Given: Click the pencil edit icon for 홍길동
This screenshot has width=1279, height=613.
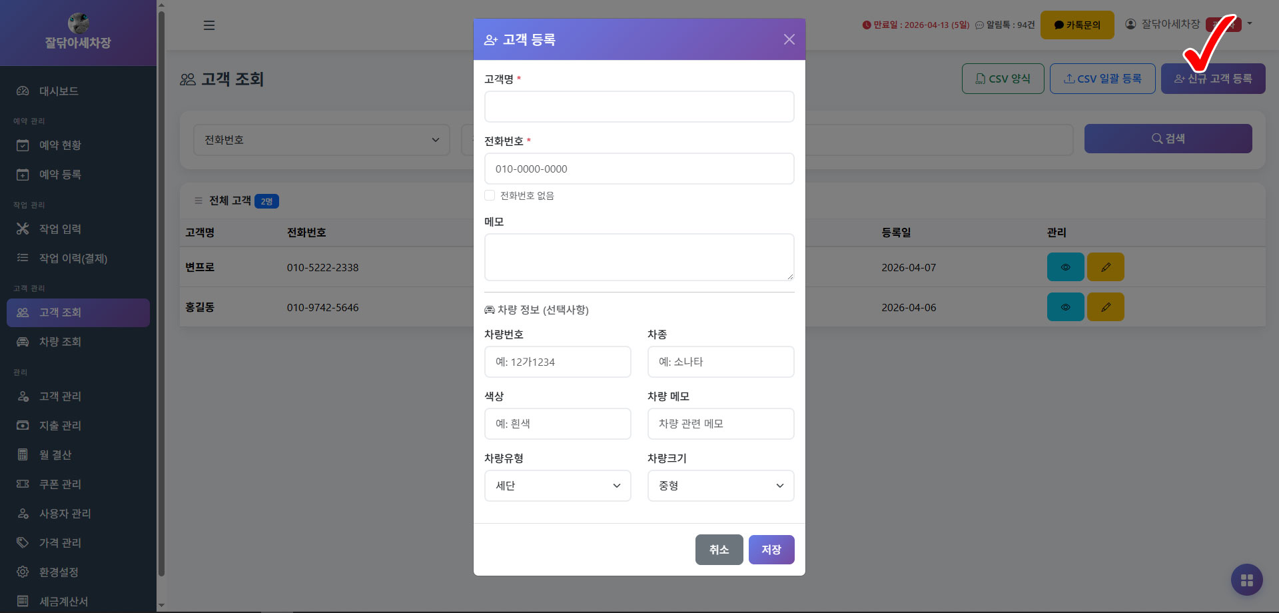Looking at the screenshot, I should (1105, 307).
